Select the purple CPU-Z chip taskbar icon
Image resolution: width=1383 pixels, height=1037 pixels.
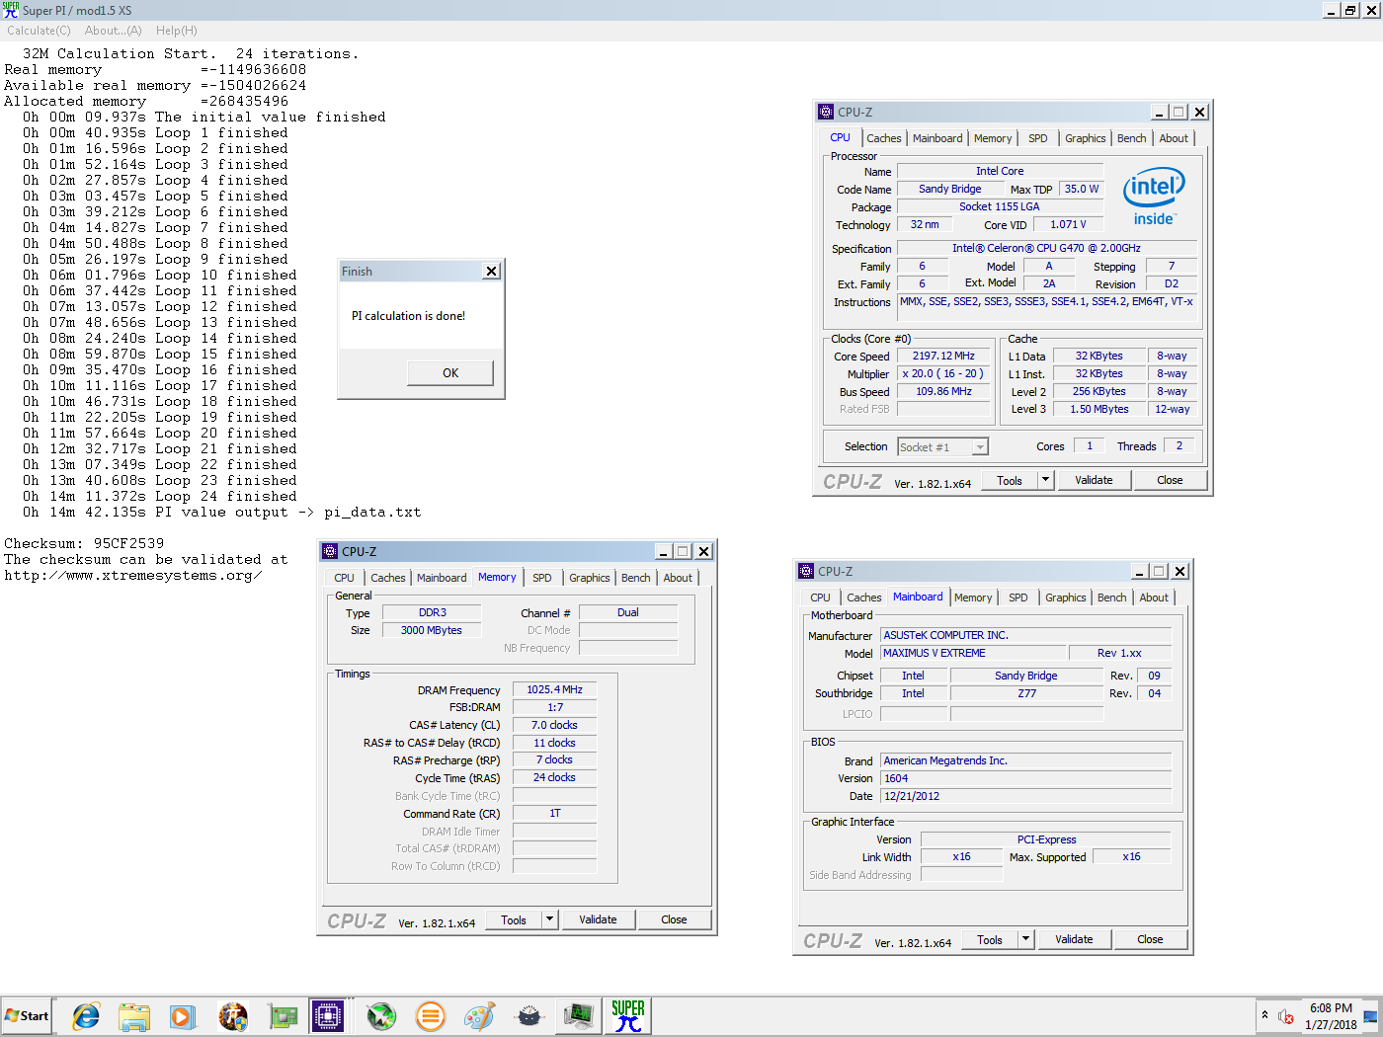(x=327, y=1016)
